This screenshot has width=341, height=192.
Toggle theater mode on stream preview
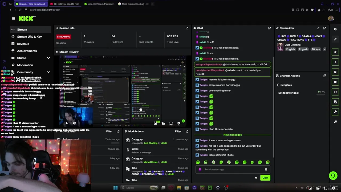pos(163,123)
